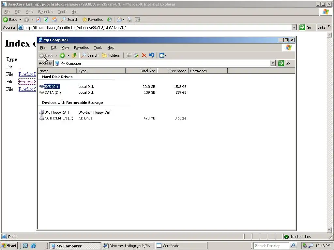
Task: Open Help menu in Internet Explorer
Action: (75, 12)
